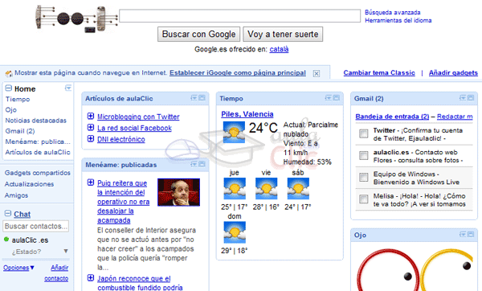Open Amigos in sidebar
482x291 pixels.
[x=16, y=195]
